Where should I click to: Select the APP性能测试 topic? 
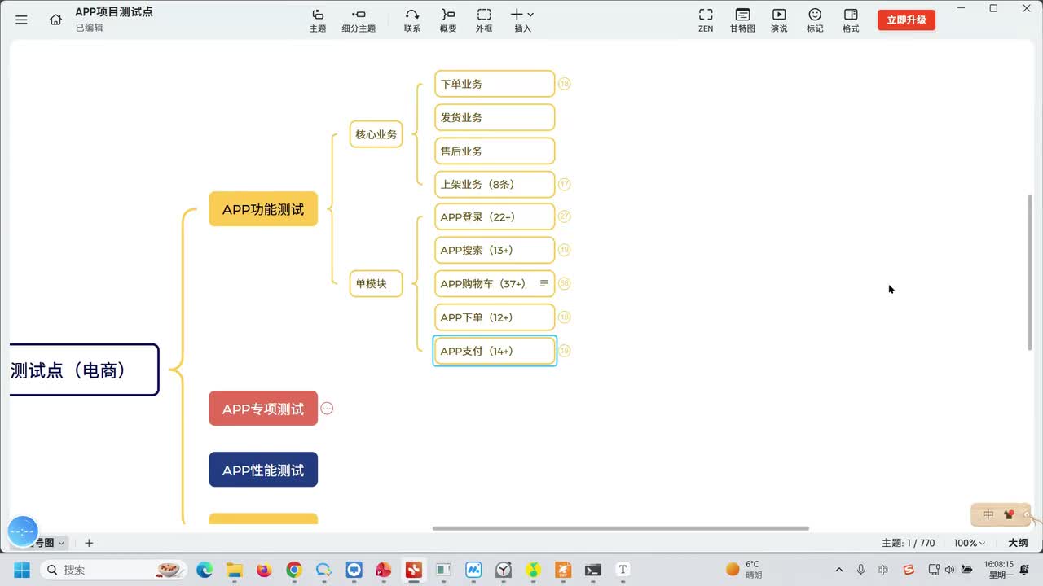tap(263, 470)
